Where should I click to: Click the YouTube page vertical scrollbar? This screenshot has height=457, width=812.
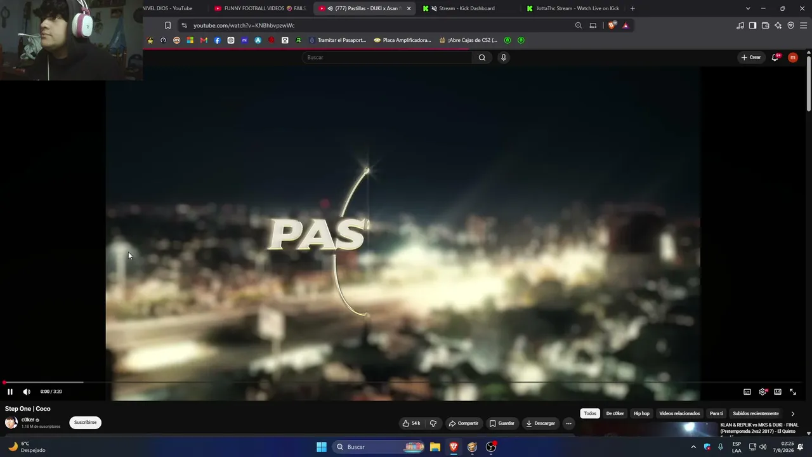[x=809, y=83]
